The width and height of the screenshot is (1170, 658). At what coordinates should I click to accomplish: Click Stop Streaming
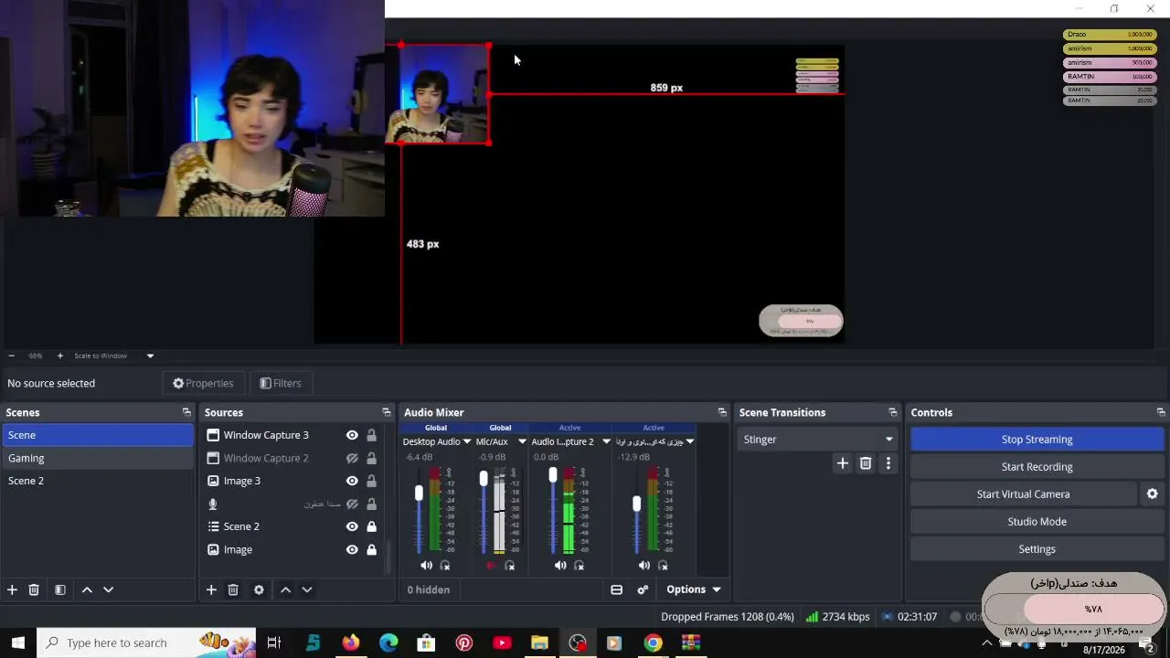1037,440
